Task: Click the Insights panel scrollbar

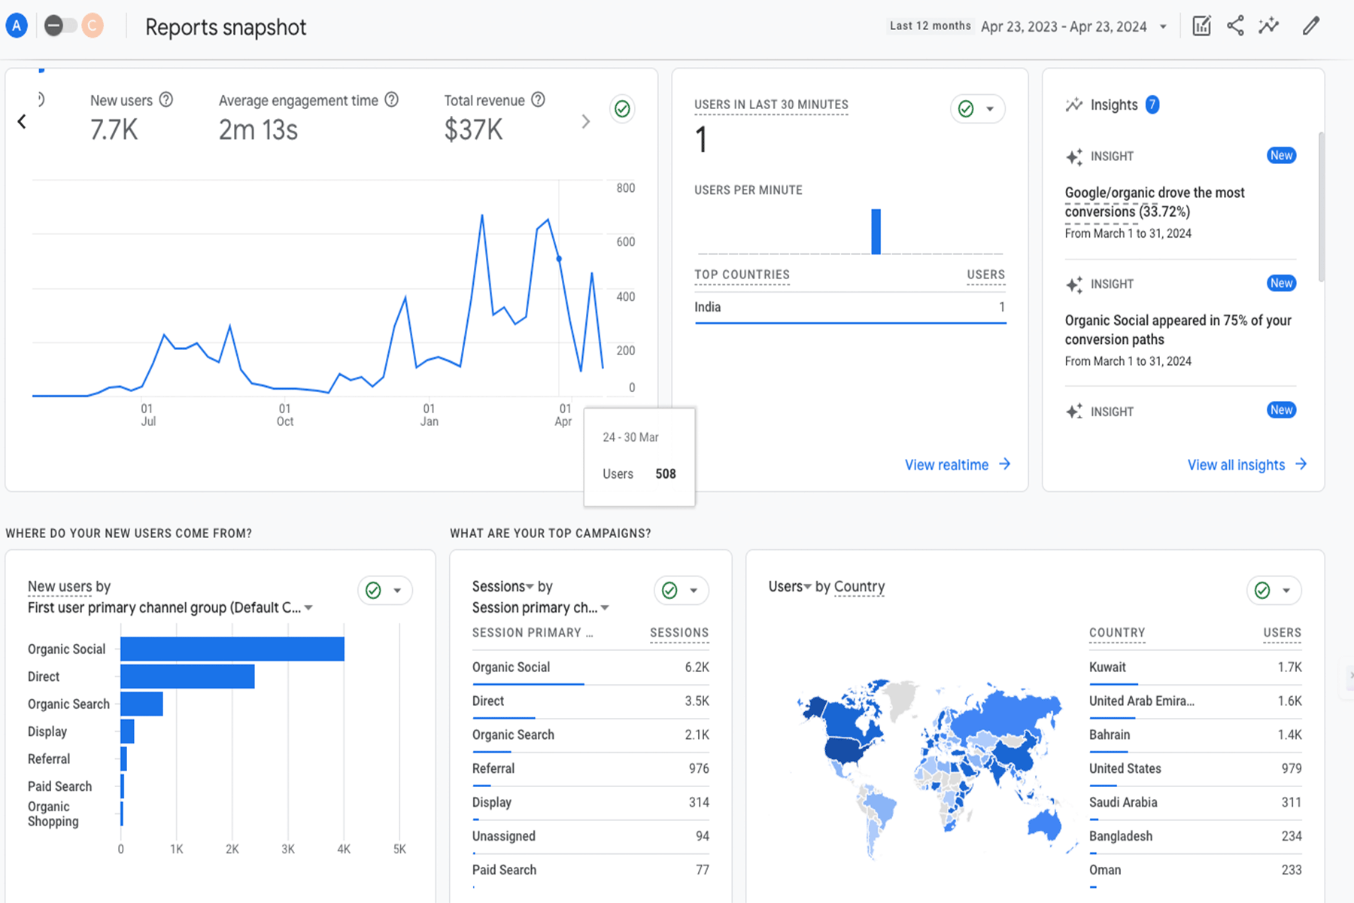Action: click(1322, 207)
